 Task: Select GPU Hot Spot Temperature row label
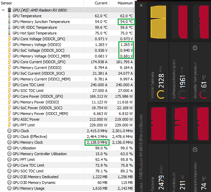click(x=34, y=33)
